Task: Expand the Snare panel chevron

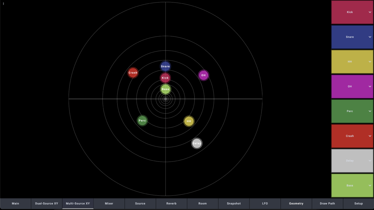Action: pyautogui.click(x=370, y=37)
